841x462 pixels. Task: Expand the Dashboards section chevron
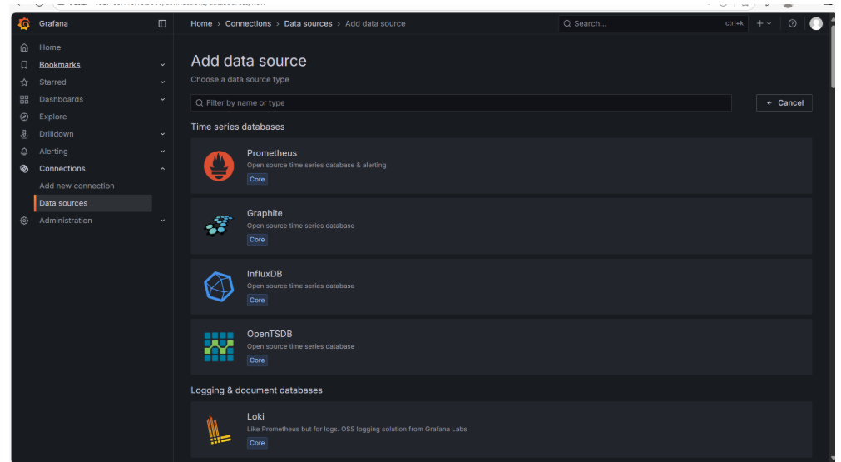(x=162, y=99)
